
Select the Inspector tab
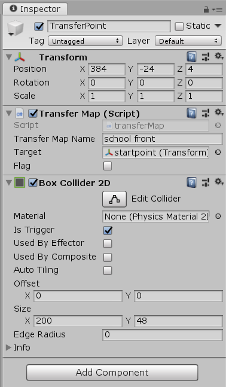tap(35, 9)
